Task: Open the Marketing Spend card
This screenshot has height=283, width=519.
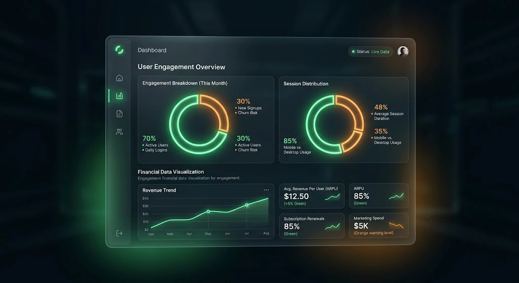Action: [x=379, y=225]
